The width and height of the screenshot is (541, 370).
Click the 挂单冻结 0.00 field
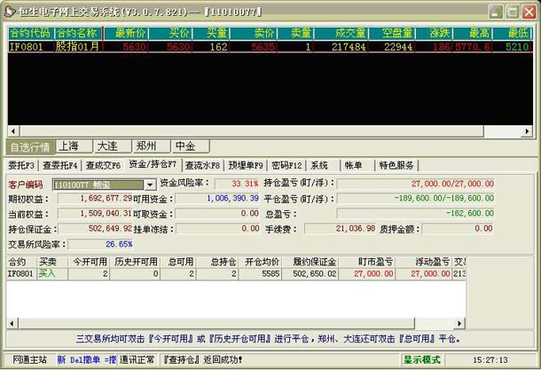pos(218,229)
